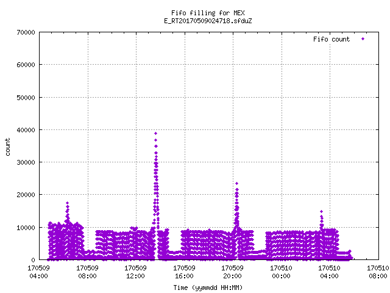This screenshot has width=390, height=293.
Task: Click the x-axis tick 170509 16:00
Action: coord(184,272)
